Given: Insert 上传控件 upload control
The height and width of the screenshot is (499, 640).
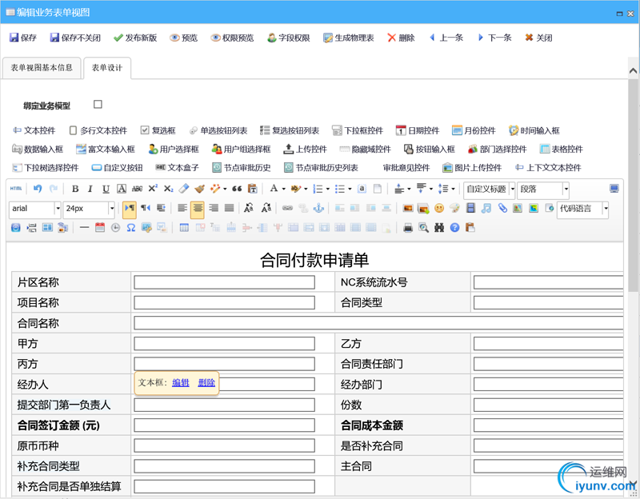Looking at the screenshot, I should tap(306, 150).
